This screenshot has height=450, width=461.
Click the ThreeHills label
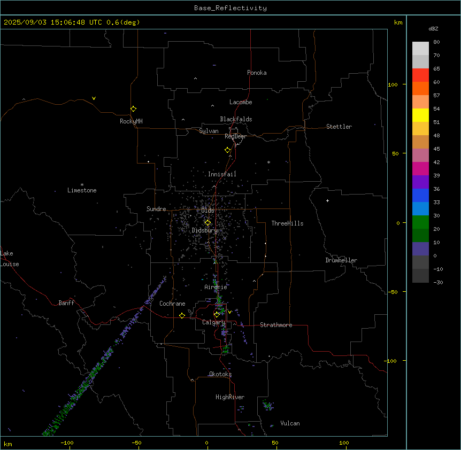coord(287,223)
